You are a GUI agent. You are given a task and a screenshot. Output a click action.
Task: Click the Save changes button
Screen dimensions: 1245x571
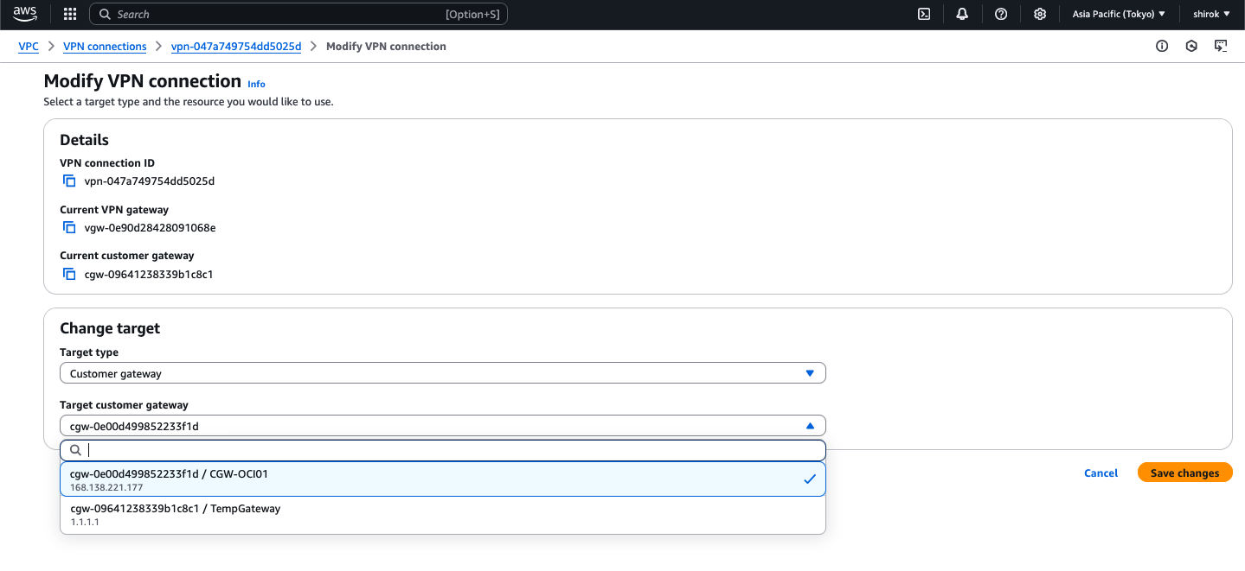(1184, 473)
